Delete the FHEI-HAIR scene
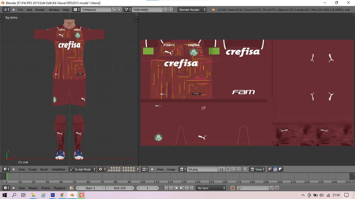355x199 pixels. pyautogui.click(x=170, y=10)
